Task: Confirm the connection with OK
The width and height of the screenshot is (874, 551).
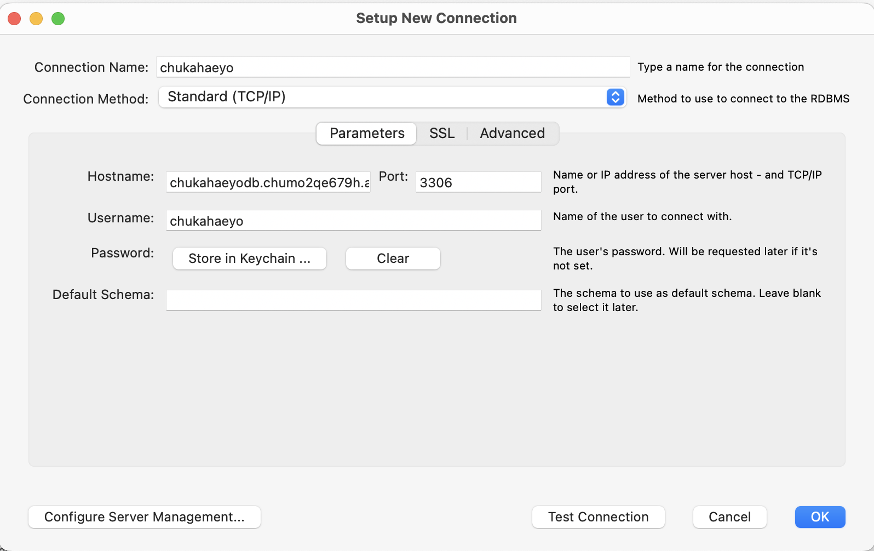Action: tap(820, 517)
